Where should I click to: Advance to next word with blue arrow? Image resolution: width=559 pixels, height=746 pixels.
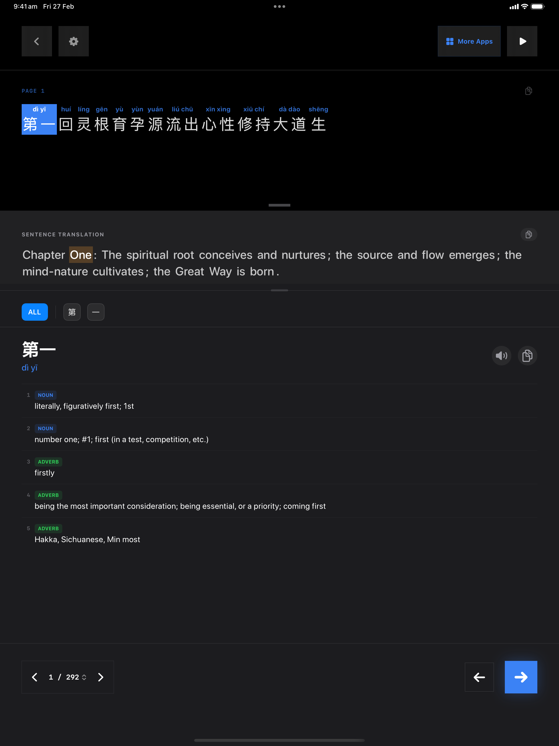(x=521, y=677)
